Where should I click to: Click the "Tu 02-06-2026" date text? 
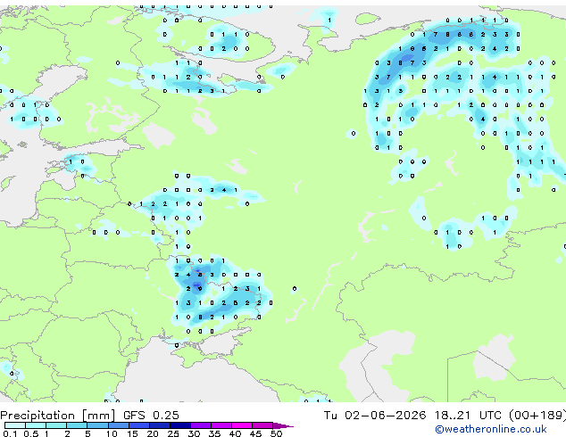[375, 415]
